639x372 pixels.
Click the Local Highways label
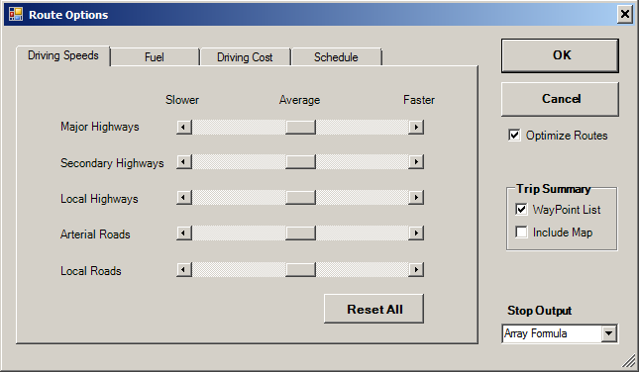tap(99, 199)
